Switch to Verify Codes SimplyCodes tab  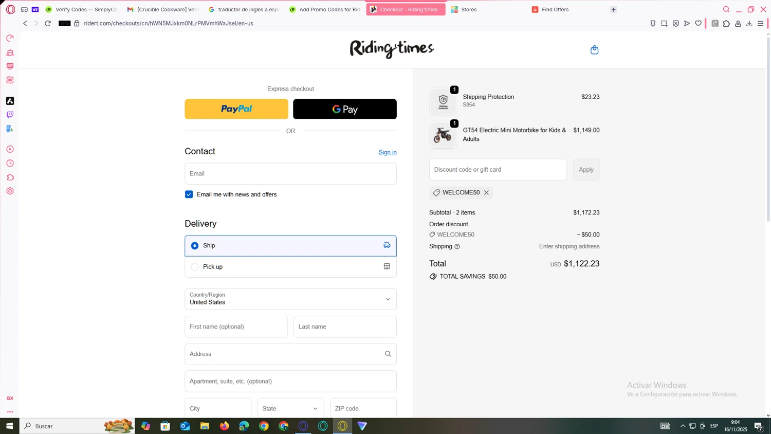click(82, 9)
